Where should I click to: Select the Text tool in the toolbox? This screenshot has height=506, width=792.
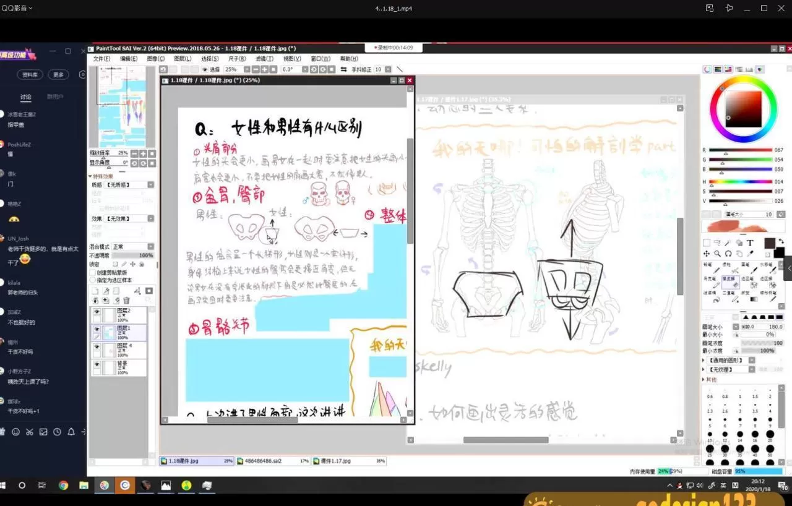pos(750,243)
